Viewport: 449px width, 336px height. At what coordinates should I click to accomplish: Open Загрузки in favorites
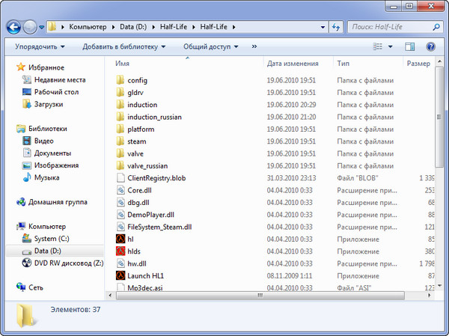49,104
